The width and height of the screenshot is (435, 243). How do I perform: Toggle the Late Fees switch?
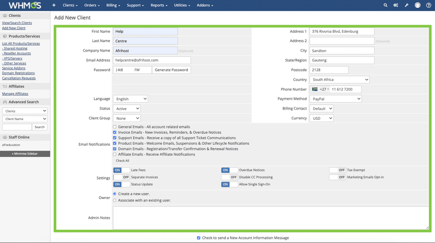pos(121,170)
